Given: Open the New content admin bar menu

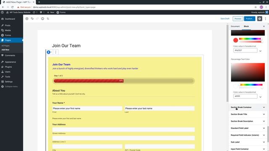Looking at the screenshot, I should (x=50, y=12).
